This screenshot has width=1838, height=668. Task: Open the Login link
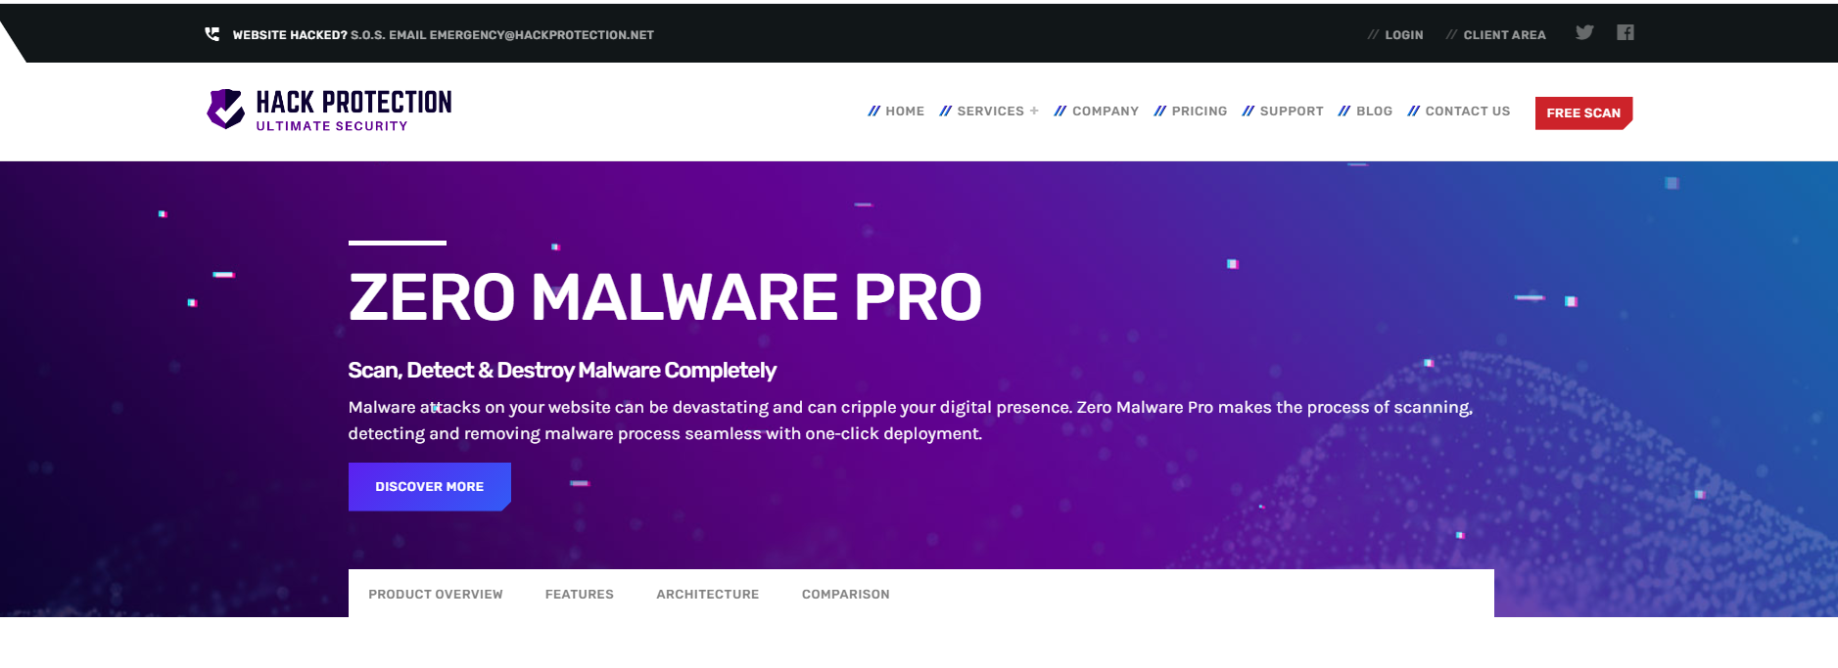tap(1403, 35)
